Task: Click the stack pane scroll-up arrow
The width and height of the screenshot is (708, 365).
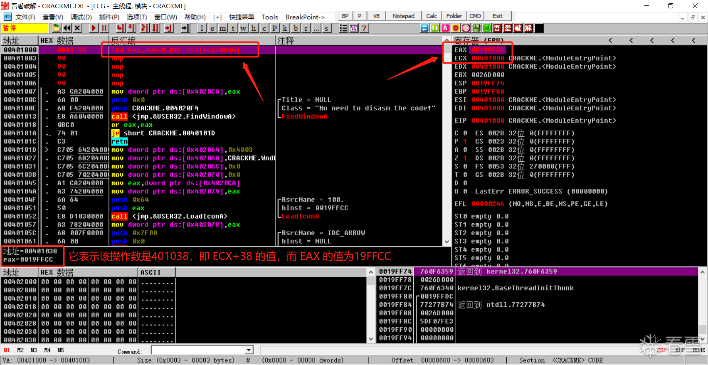Action: click(703, 272)
